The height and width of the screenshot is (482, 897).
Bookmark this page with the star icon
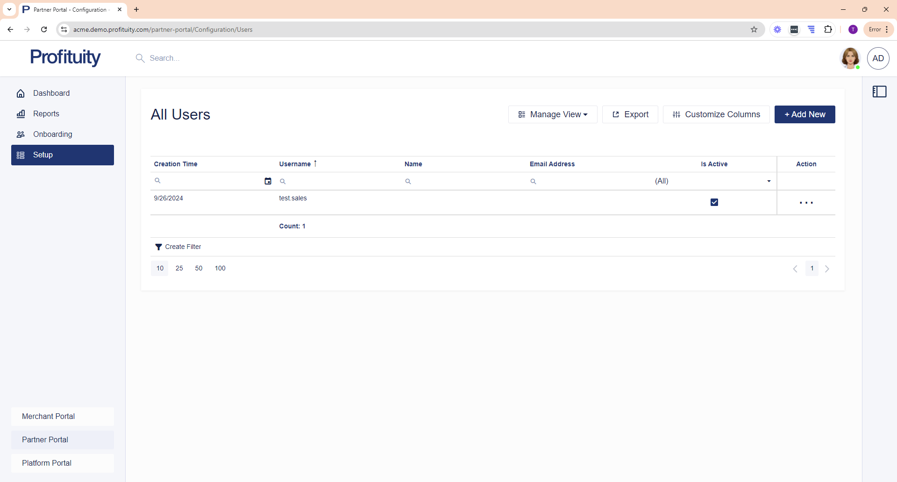pos(754,29)
